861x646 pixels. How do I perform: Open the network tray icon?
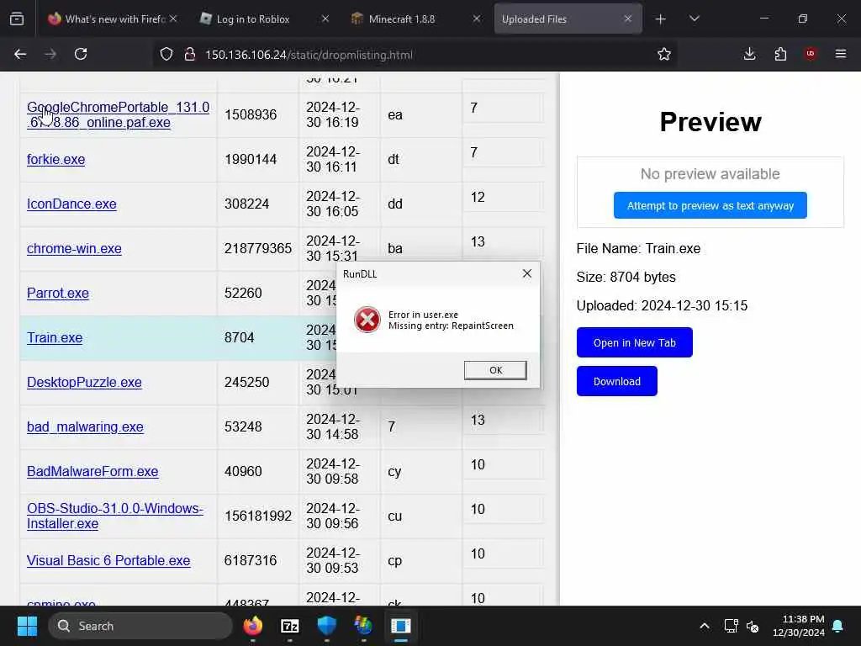731,626
